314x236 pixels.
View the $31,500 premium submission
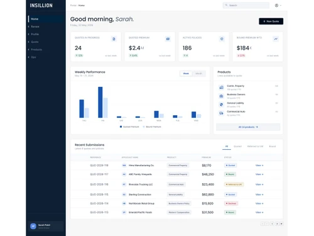[259, 212]
